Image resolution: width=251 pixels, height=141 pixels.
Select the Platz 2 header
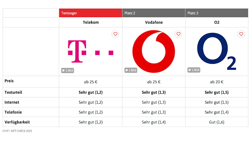(x=154, y=13)
